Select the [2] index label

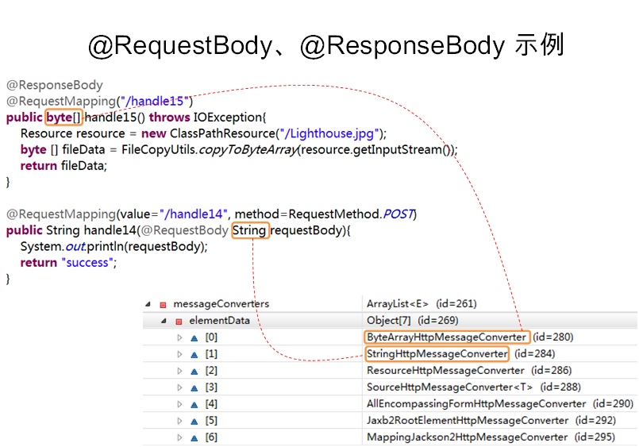click(x=211, y=371)
